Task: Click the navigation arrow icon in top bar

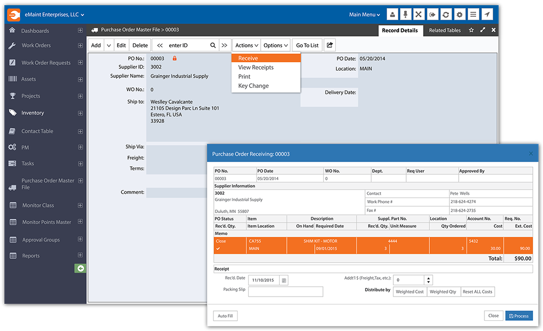Action: tap(487, 14)
